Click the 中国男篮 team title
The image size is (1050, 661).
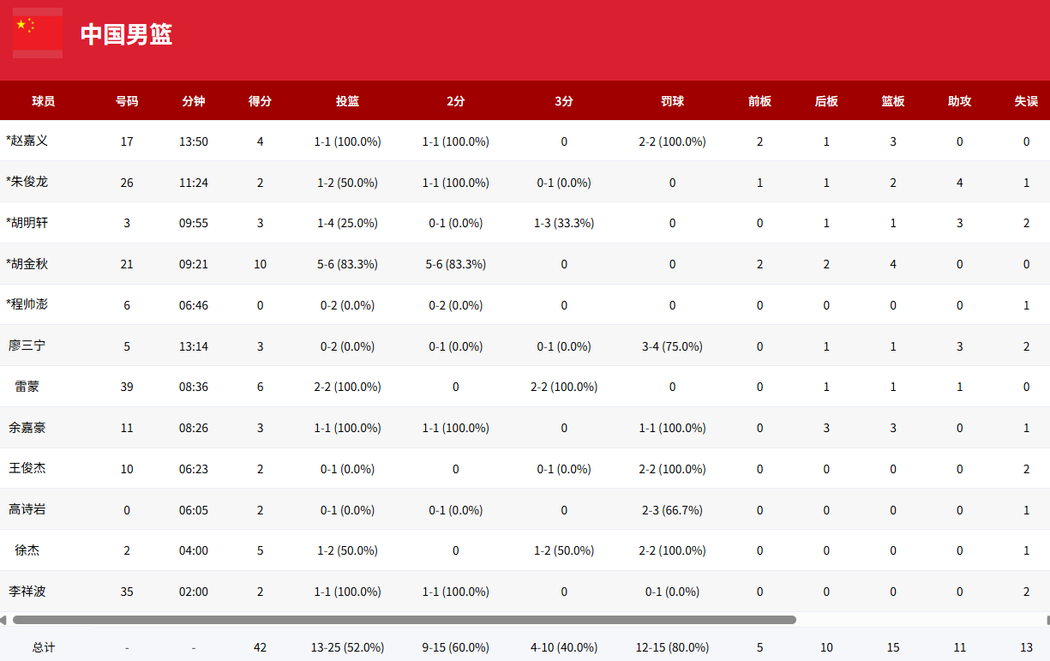126,34
